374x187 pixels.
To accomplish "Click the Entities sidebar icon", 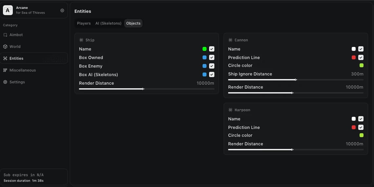I will [5, 58].
